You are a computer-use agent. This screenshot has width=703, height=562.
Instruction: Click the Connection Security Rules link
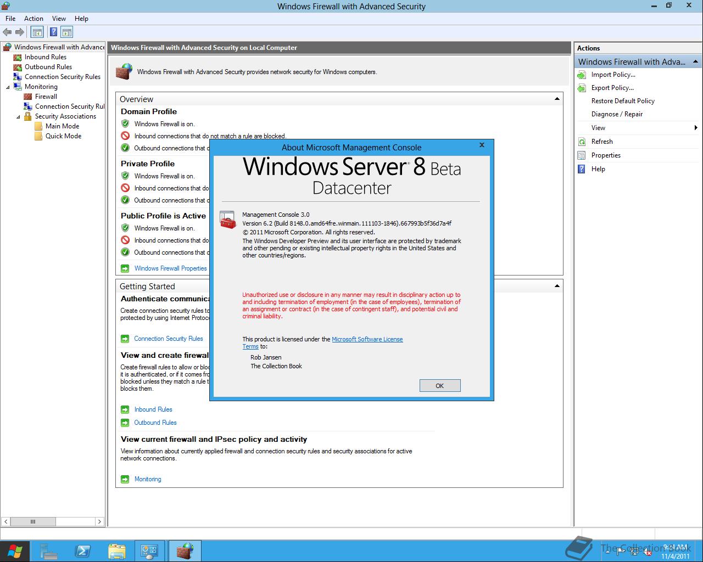(169, 339)
